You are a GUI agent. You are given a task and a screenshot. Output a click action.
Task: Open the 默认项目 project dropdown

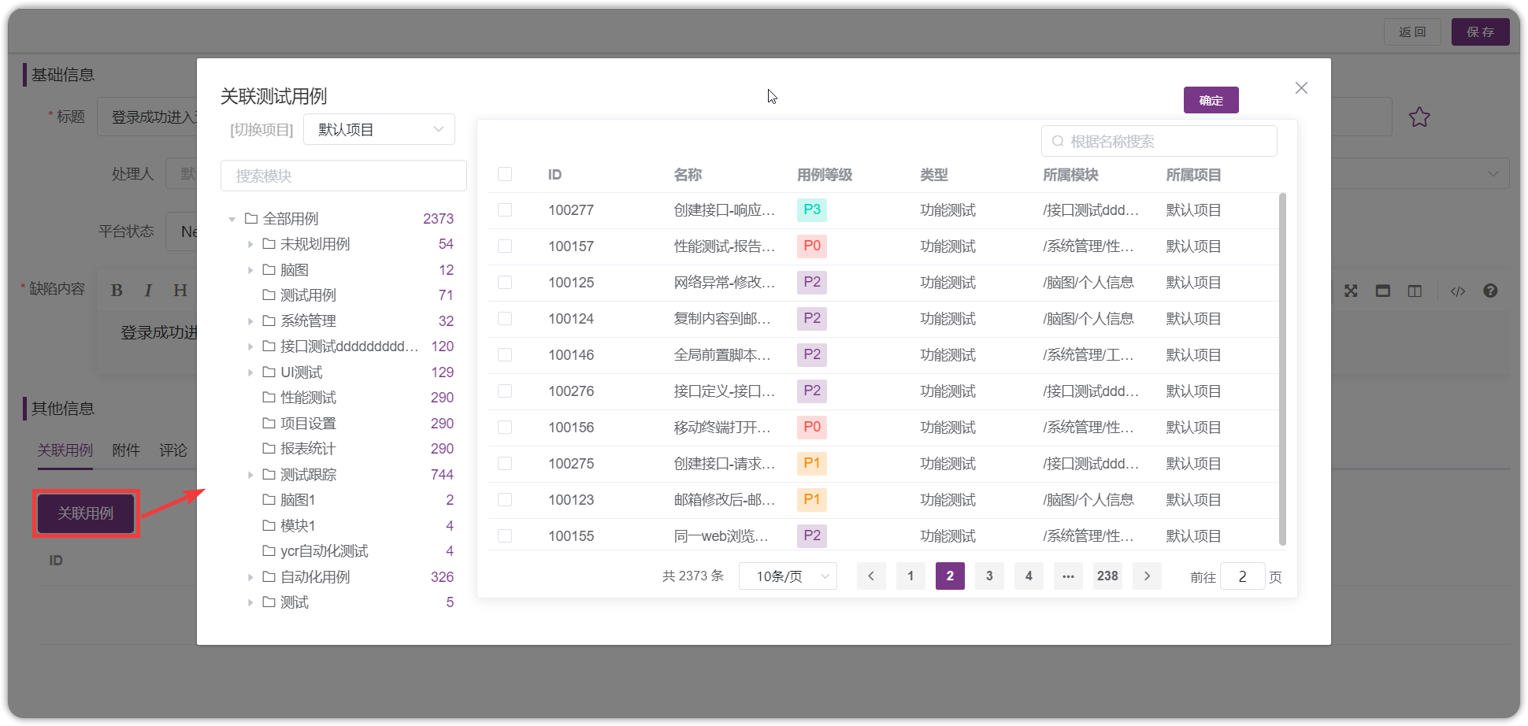click(379, 129)
